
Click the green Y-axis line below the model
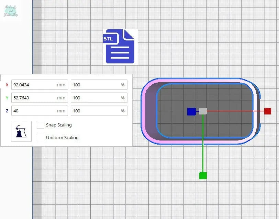203,158
